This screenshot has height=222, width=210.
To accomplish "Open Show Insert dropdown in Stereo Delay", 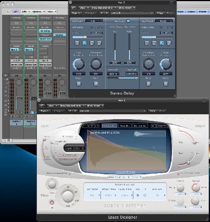I will 127,8.
